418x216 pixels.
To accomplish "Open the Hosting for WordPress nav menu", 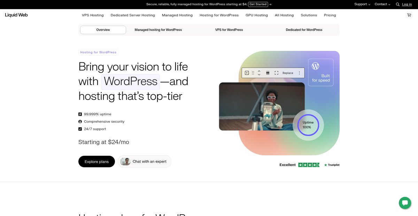I will pos(219,15).
